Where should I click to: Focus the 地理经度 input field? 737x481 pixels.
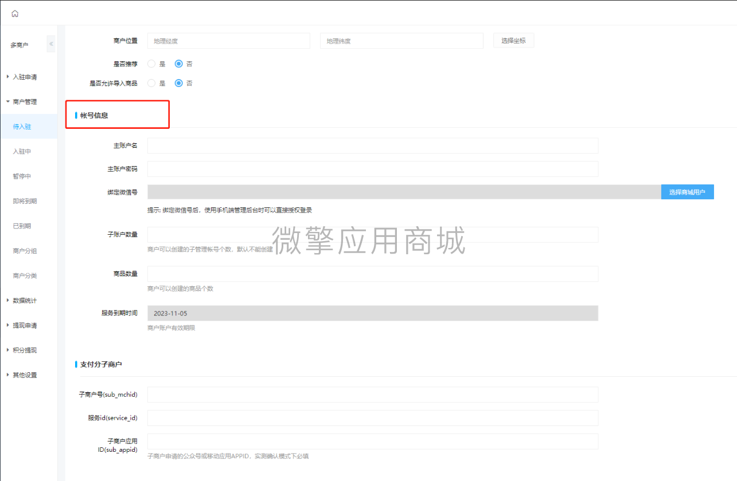tap(229, 41)
